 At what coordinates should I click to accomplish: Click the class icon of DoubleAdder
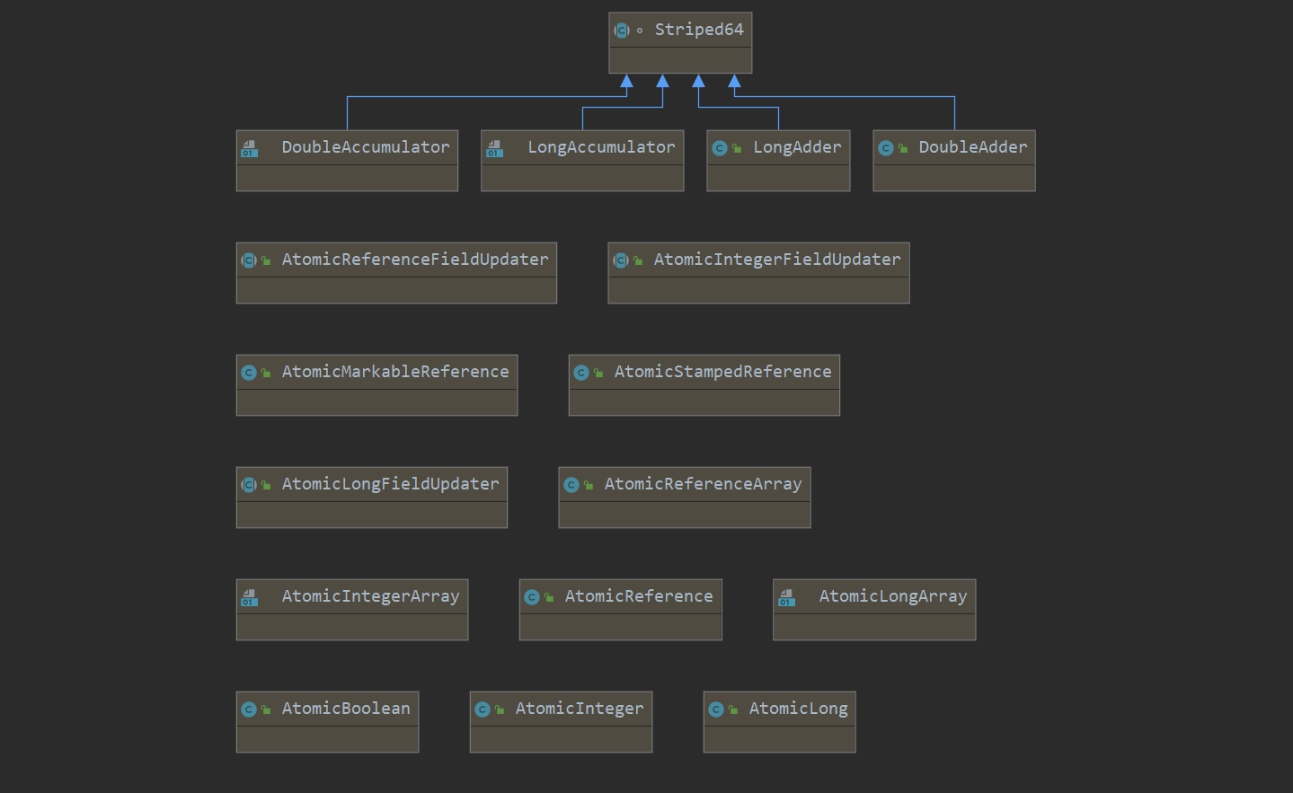(886, 148)
